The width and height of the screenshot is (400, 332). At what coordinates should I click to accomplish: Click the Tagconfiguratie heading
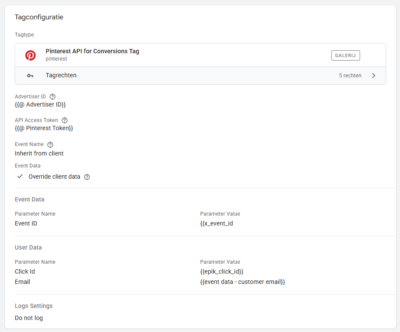39,17
